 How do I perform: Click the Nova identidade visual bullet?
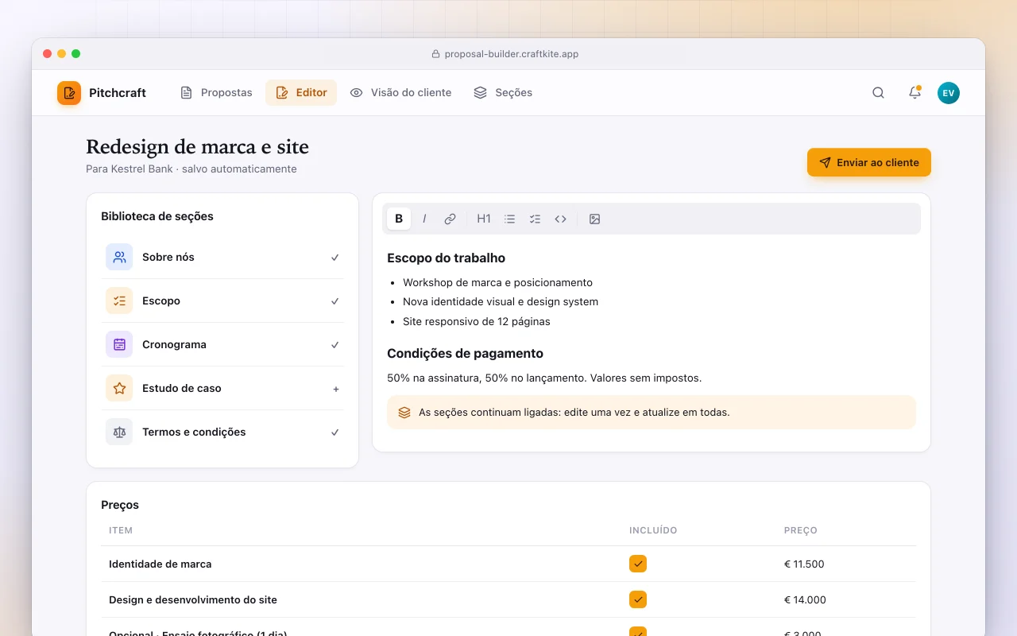(x=501, y=302)
